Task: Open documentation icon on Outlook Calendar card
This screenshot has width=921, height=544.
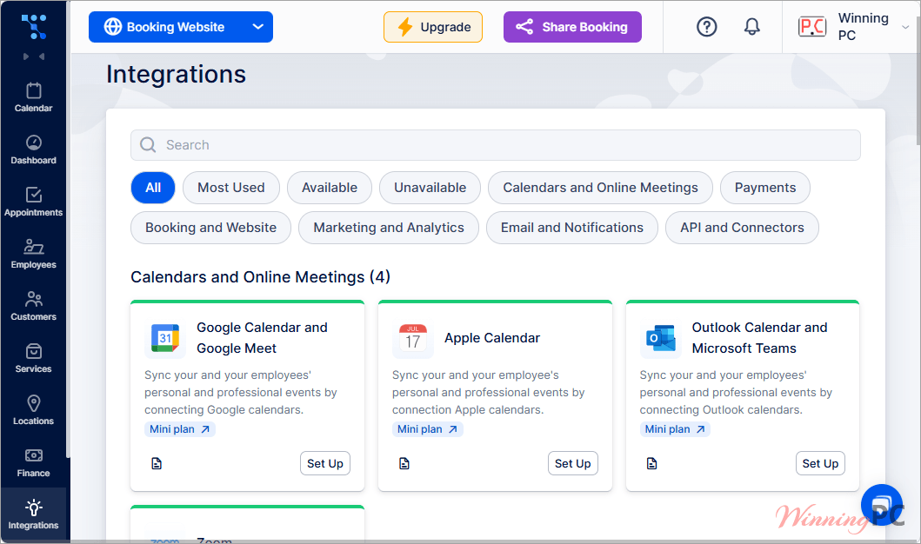Action: click(652, 463)
